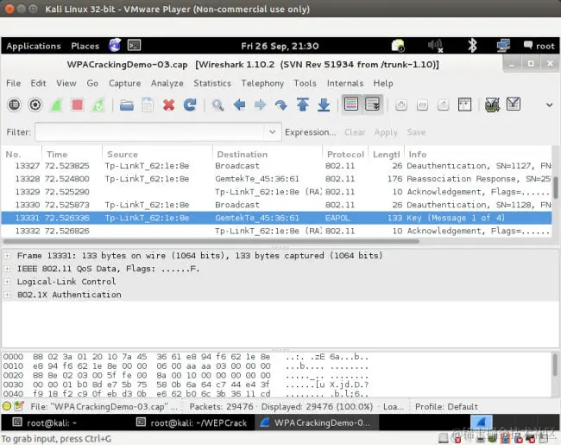Expand IEEE 802.11 QoS Data details

[x=7, y=269]
